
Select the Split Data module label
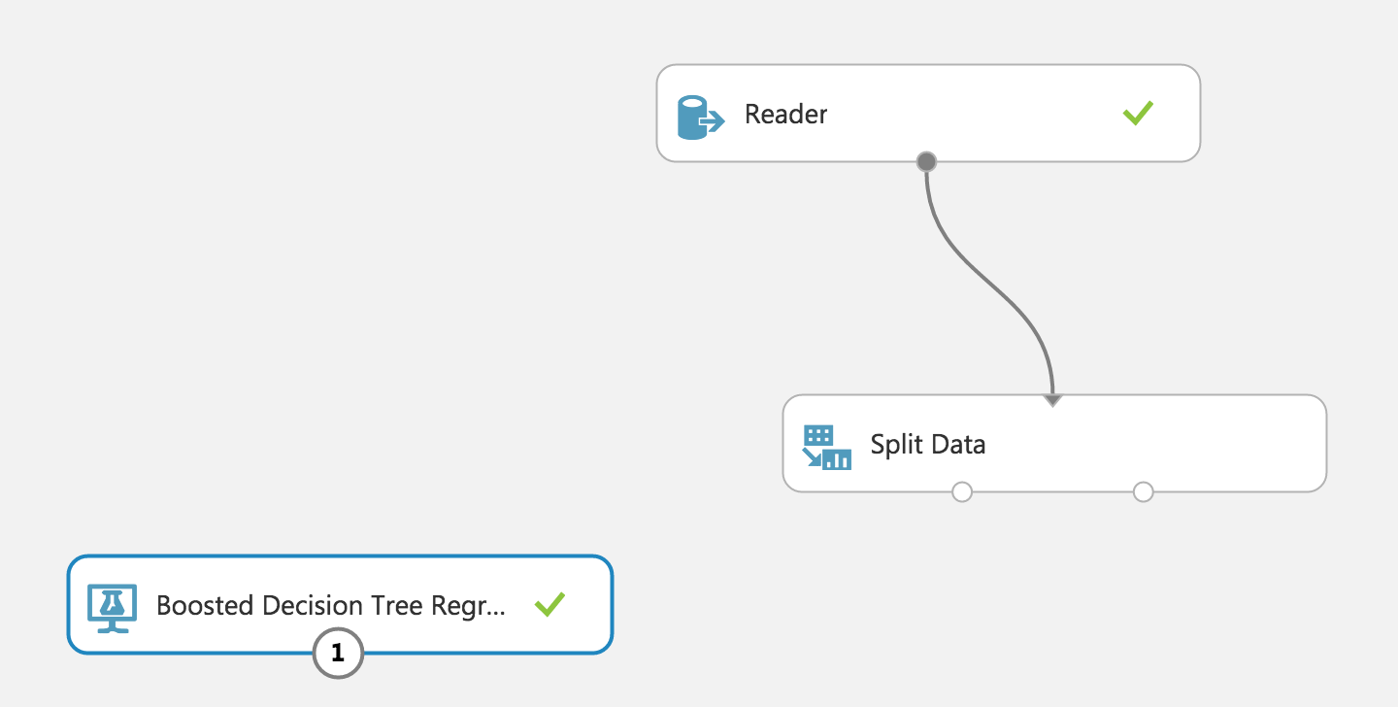928,445
